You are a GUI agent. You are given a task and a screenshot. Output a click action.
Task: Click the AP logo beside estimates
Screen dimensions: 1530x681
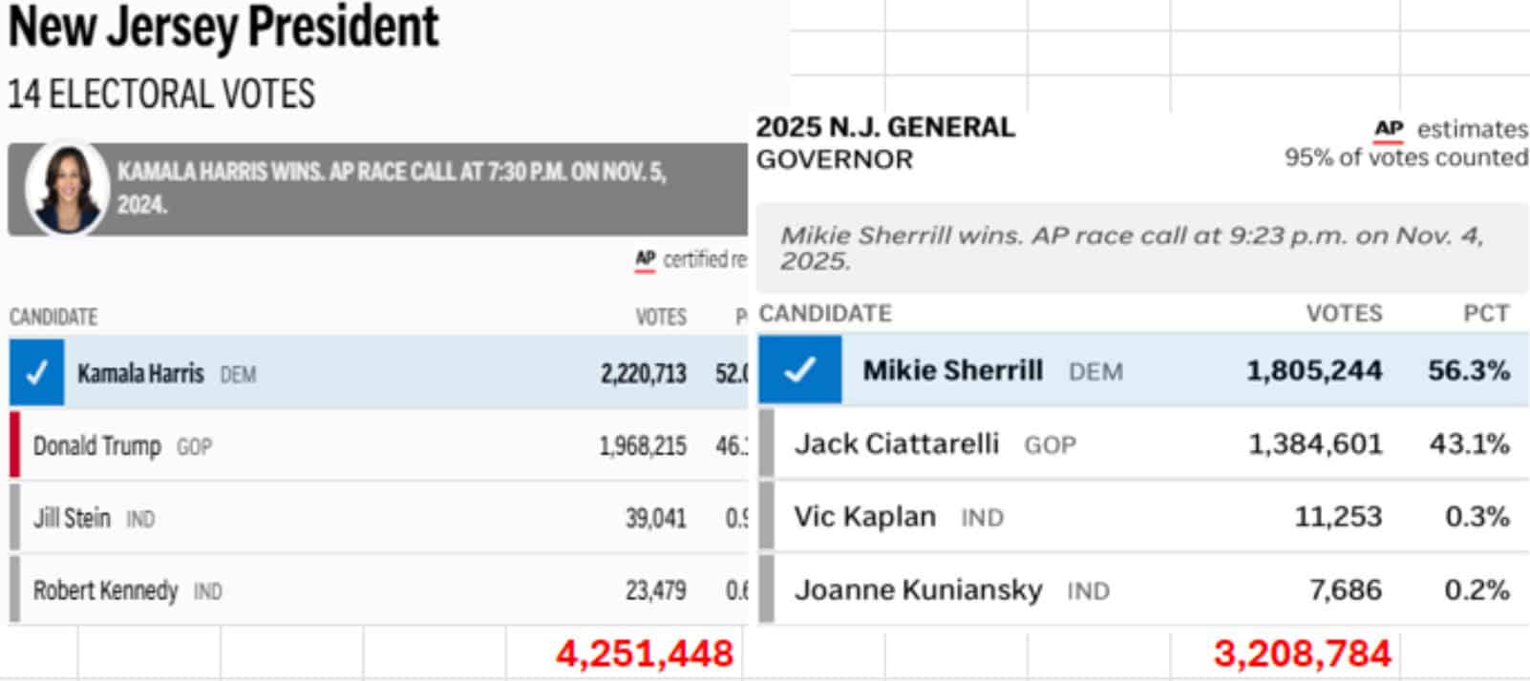[1389, 130]
